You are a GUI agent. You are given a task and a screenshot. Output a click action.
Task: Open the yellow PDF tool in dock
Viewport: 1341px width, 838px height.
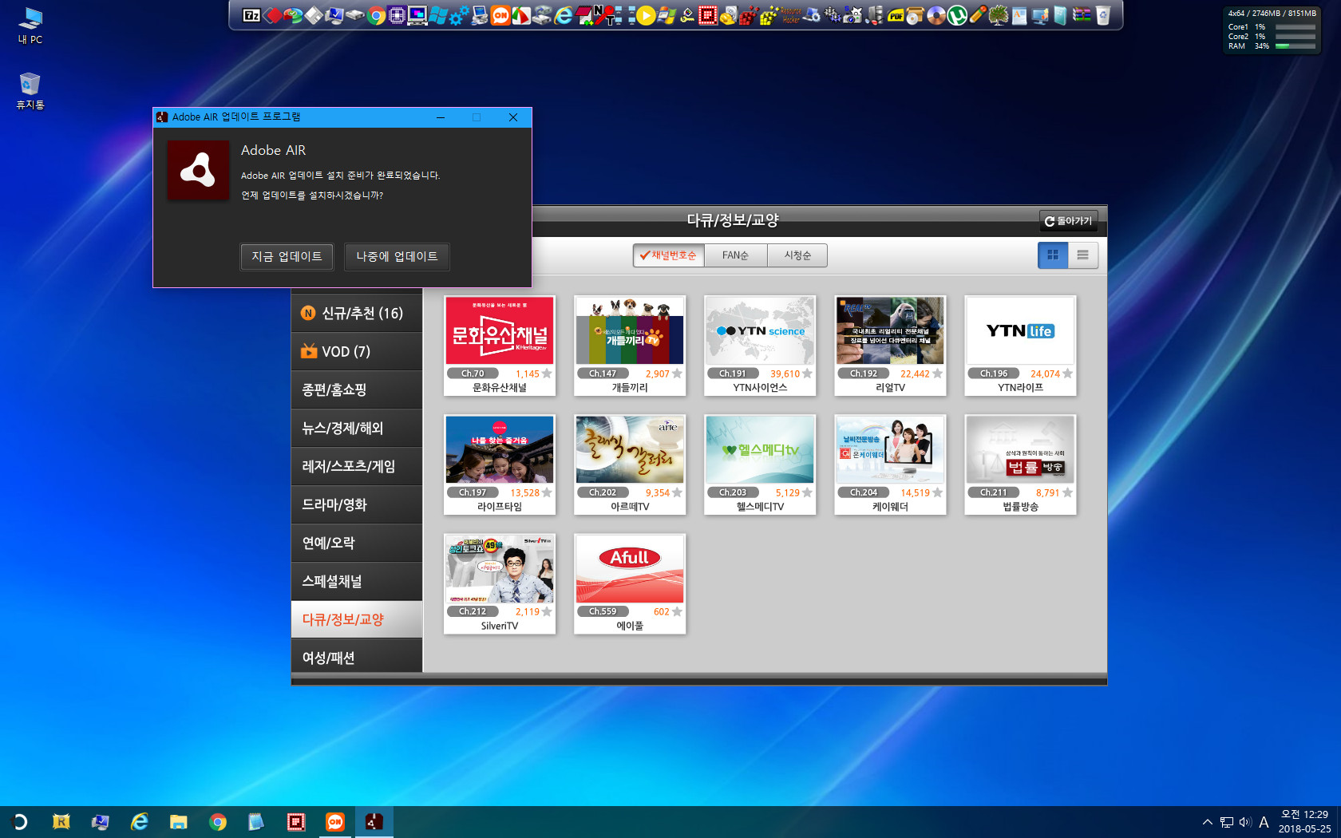[x=896, y=16]
